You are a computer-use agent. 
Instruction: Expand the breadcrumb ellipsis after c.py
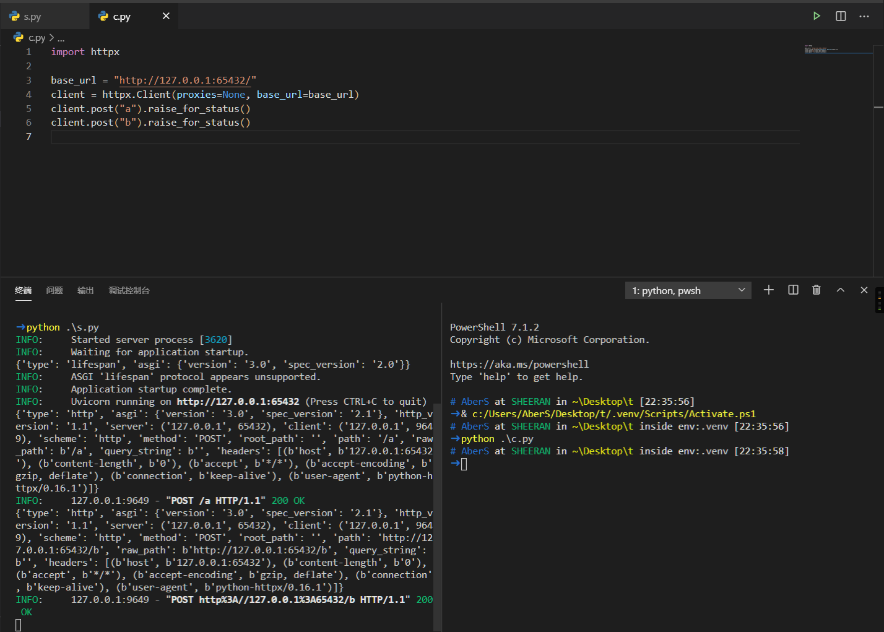pyautogui.click(x=61, y=37)
